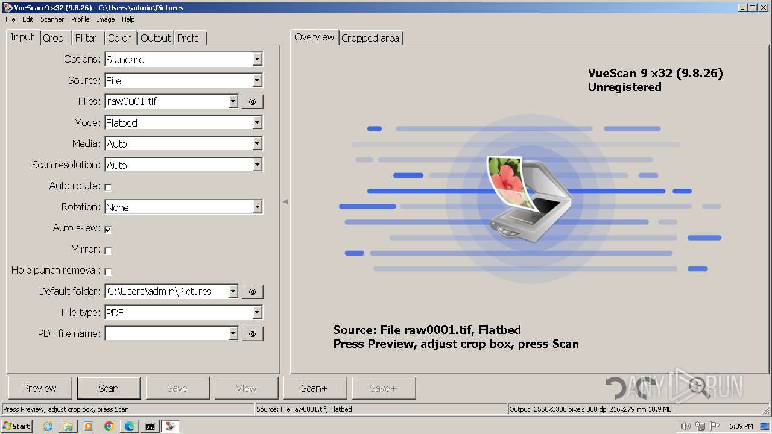Open the Image menu
Image resolution: width=772 pixels, height=434 pixels.
106,19
